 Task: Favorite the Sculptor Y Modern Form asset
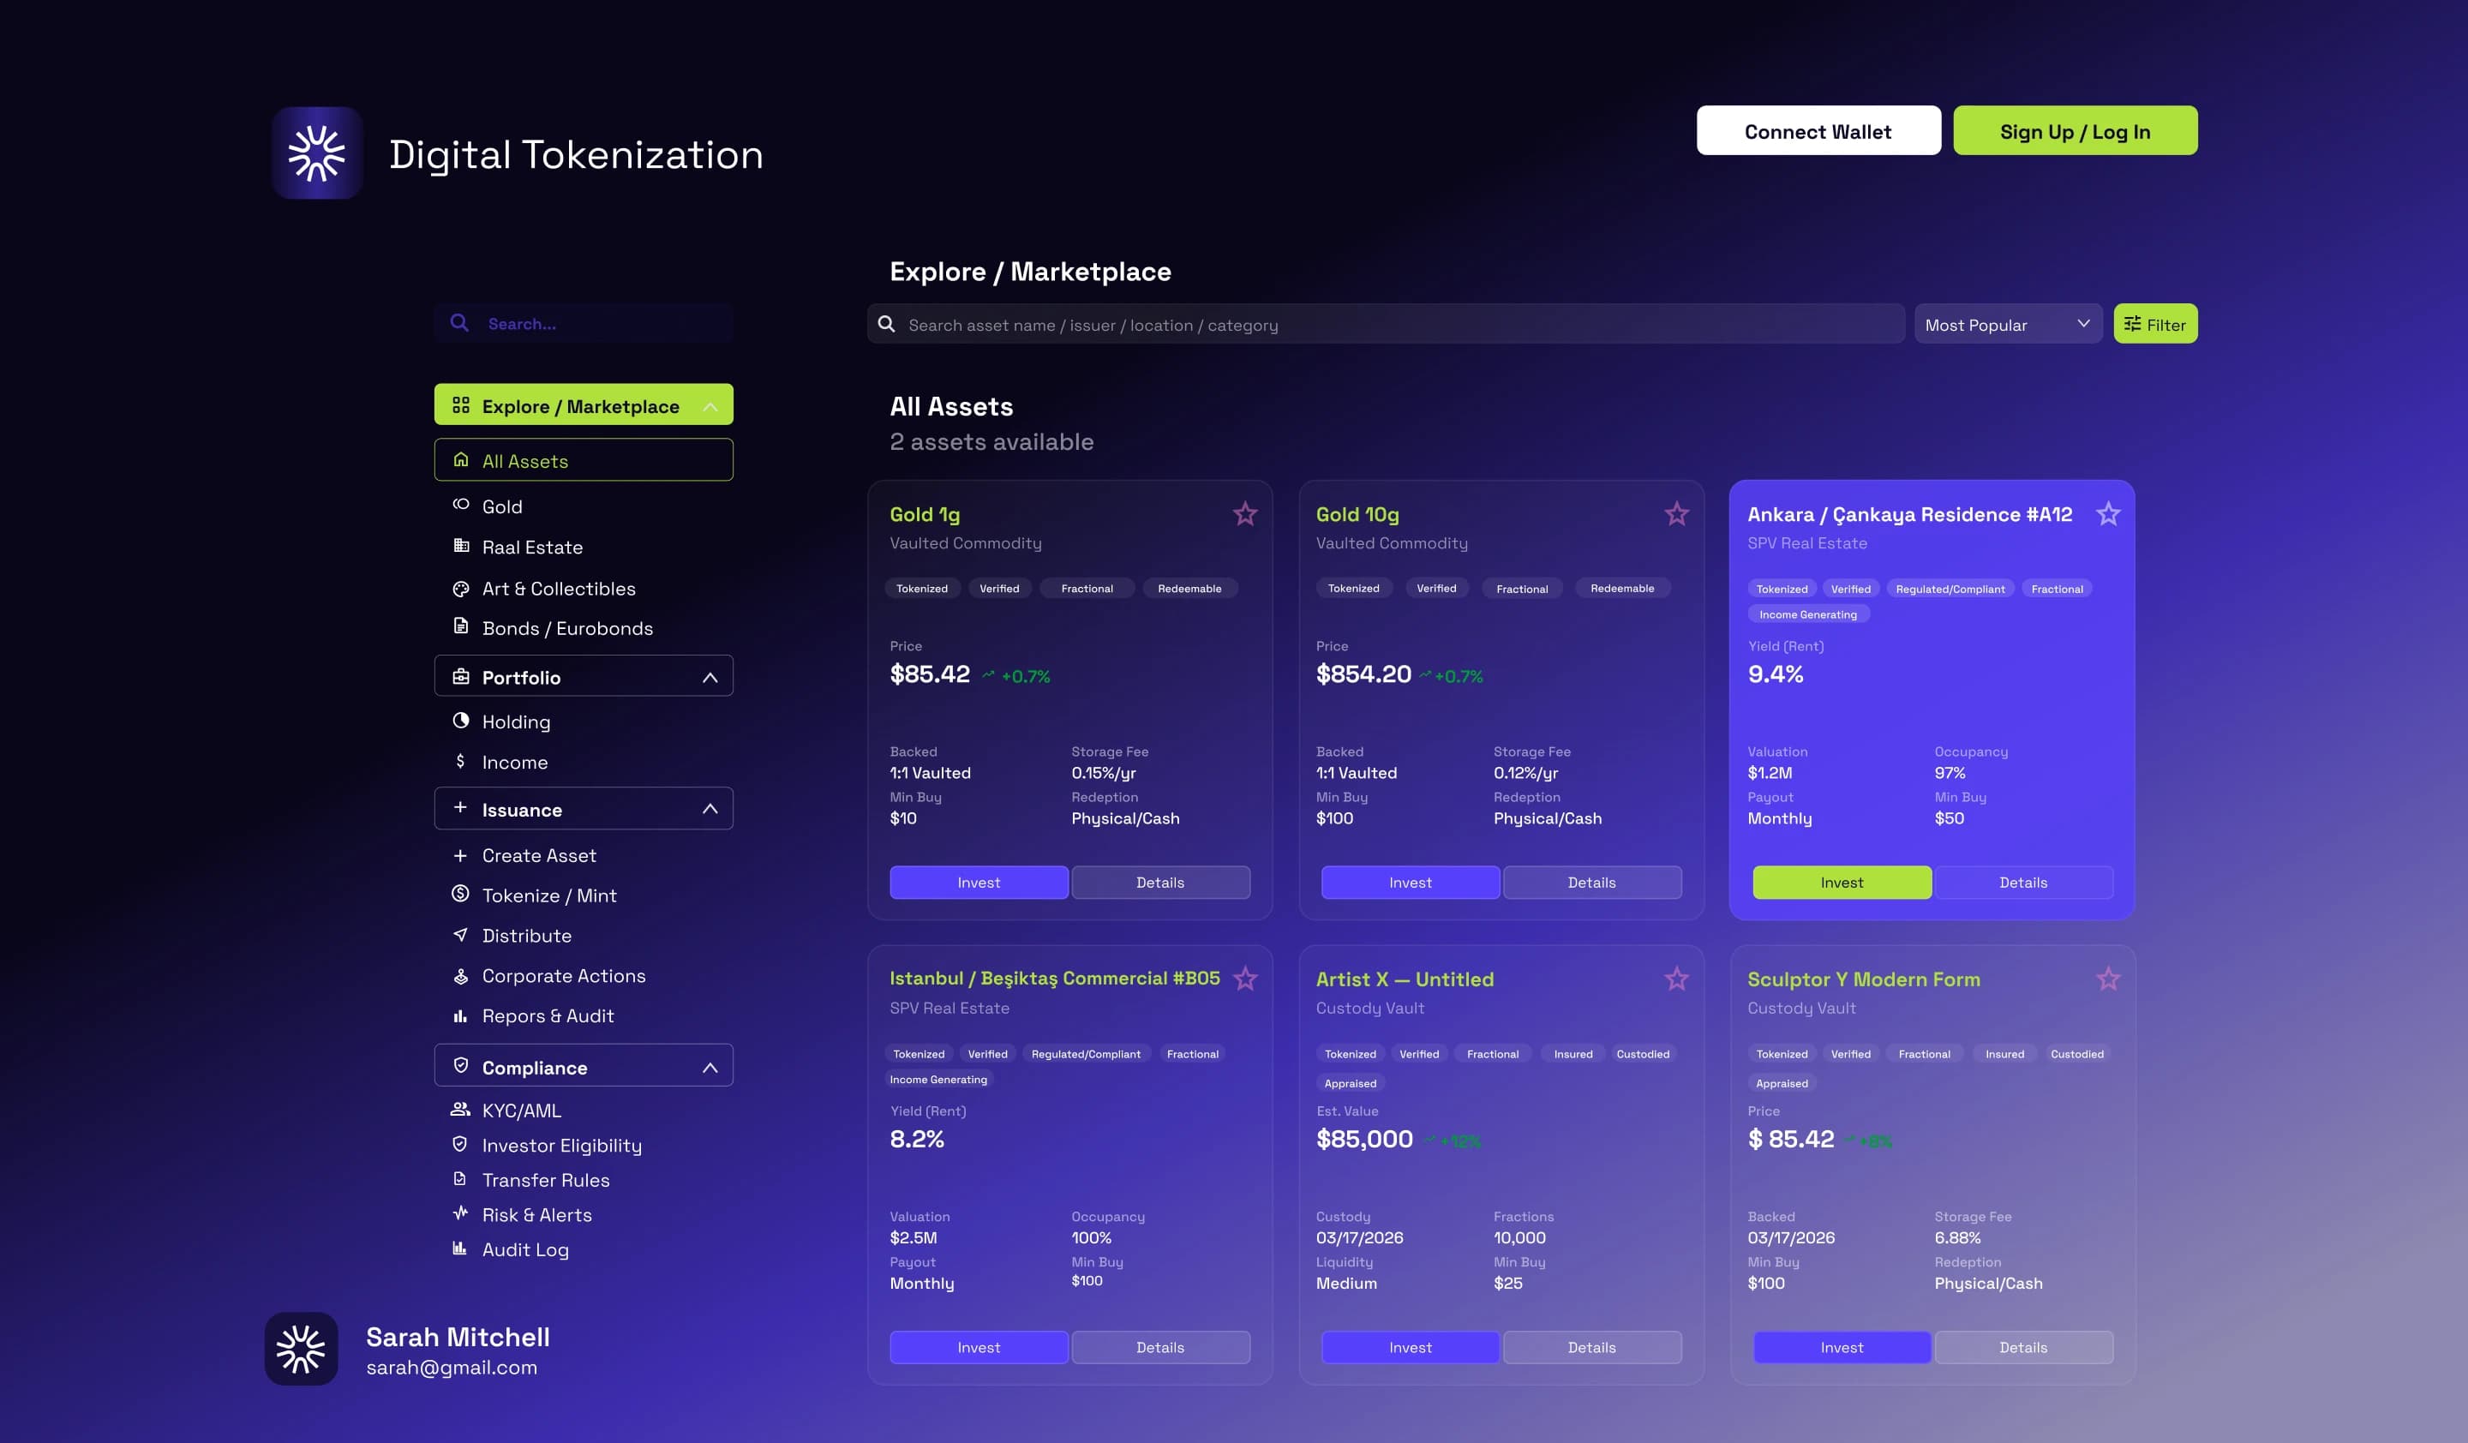click(2109, 979)
